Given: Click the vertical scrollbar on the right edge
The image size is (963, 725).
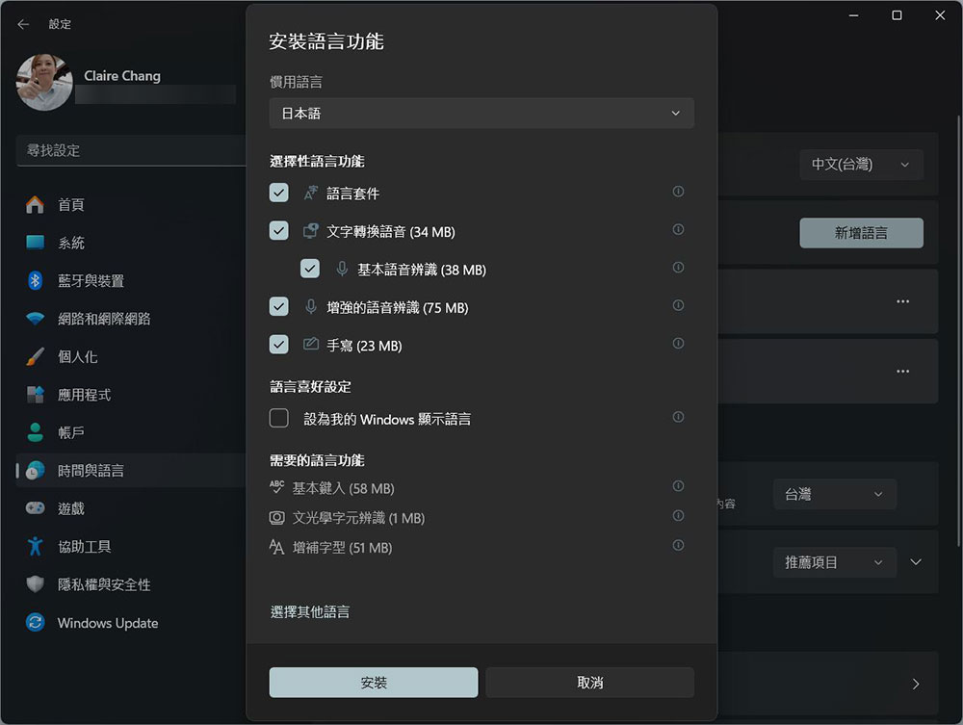Looking at the screenshot, I should 958,331.
